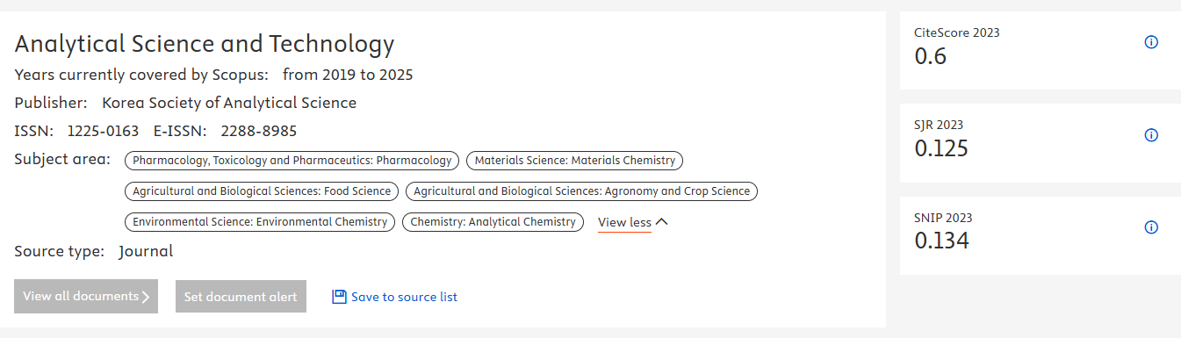Collapse subject areas with the upward chevron

(662, 222)
